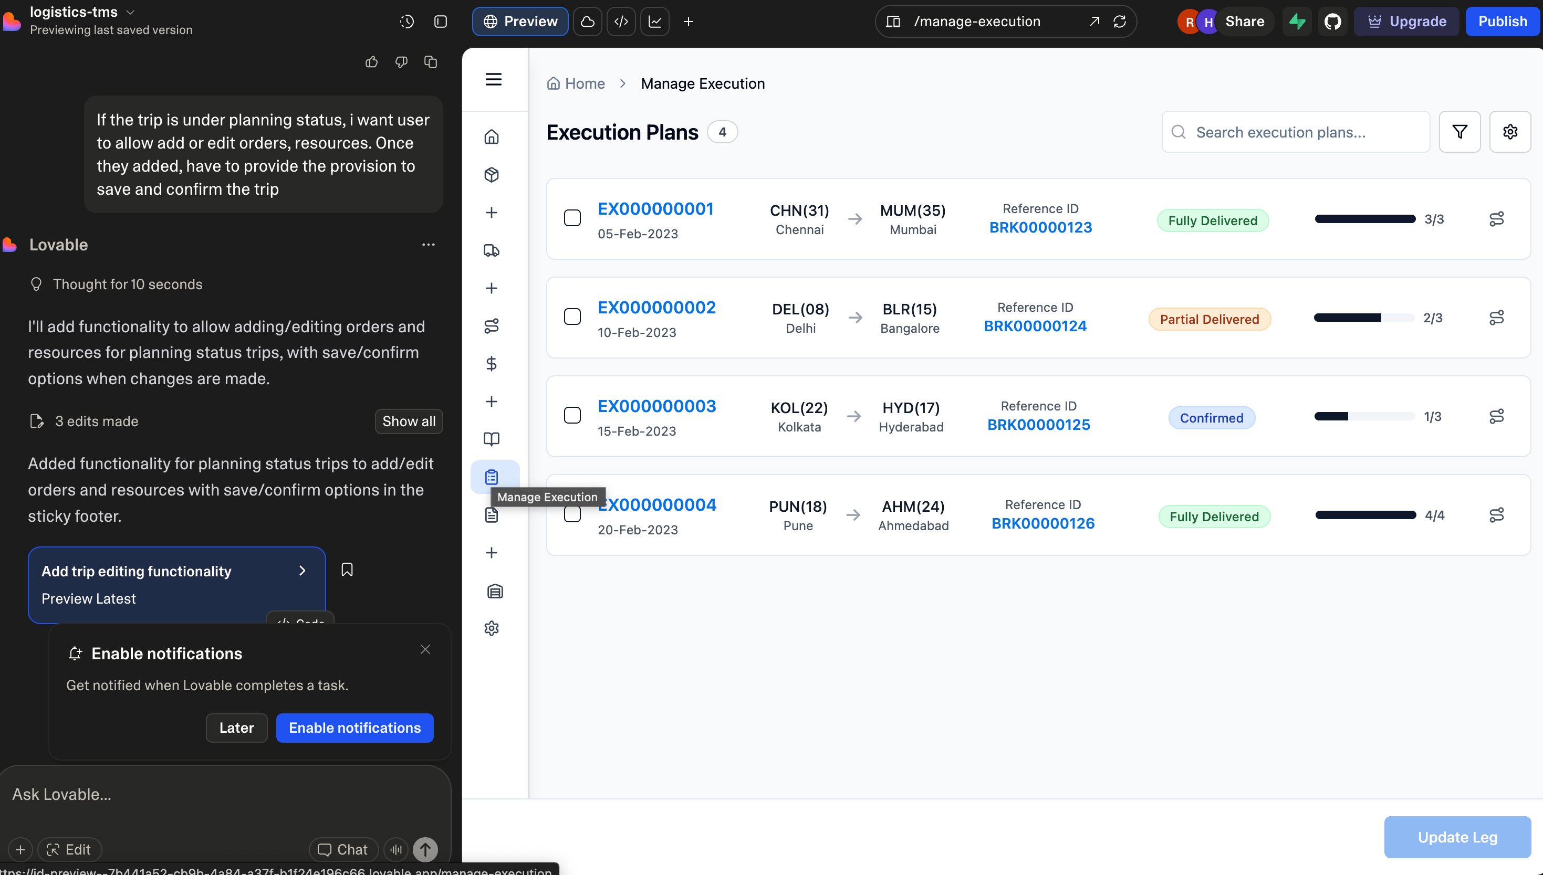Click the Supabase lightning bolt icon
The image size is (1543, 875).
pos(1297,22)
